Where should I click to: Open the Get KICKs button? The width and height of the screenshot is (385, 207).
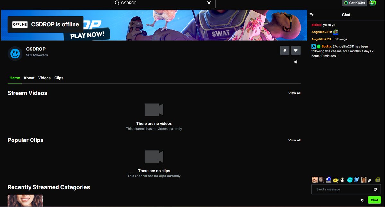tap(354, 3)
